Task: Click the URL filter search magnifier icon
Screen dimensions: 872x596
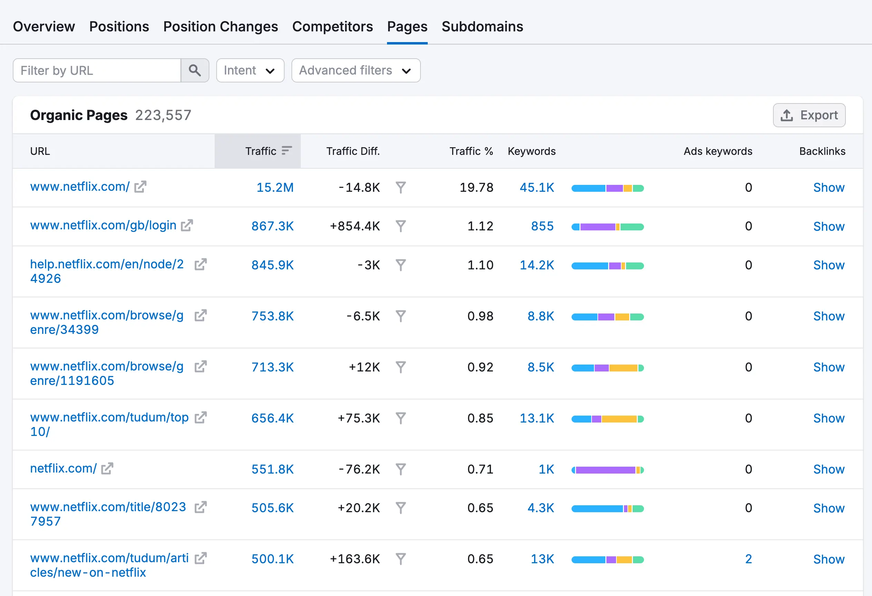Action: tap(194, 70)
